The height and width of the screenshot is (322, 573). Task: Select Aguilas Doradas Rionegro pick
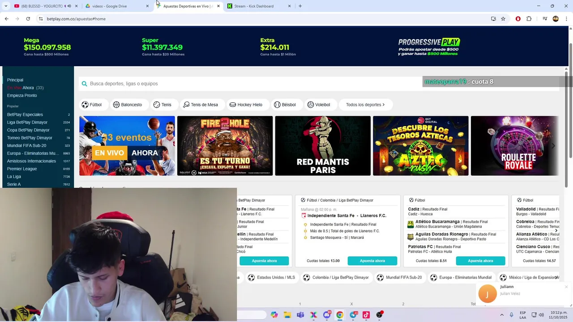coord(456,237)
